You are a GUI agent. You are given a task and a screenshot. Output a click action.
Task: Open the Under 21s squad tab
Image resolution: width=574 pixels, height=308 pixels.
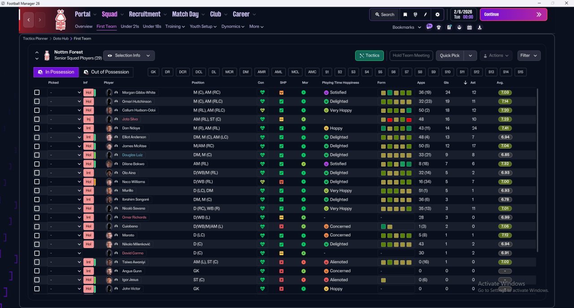(130, 26)
